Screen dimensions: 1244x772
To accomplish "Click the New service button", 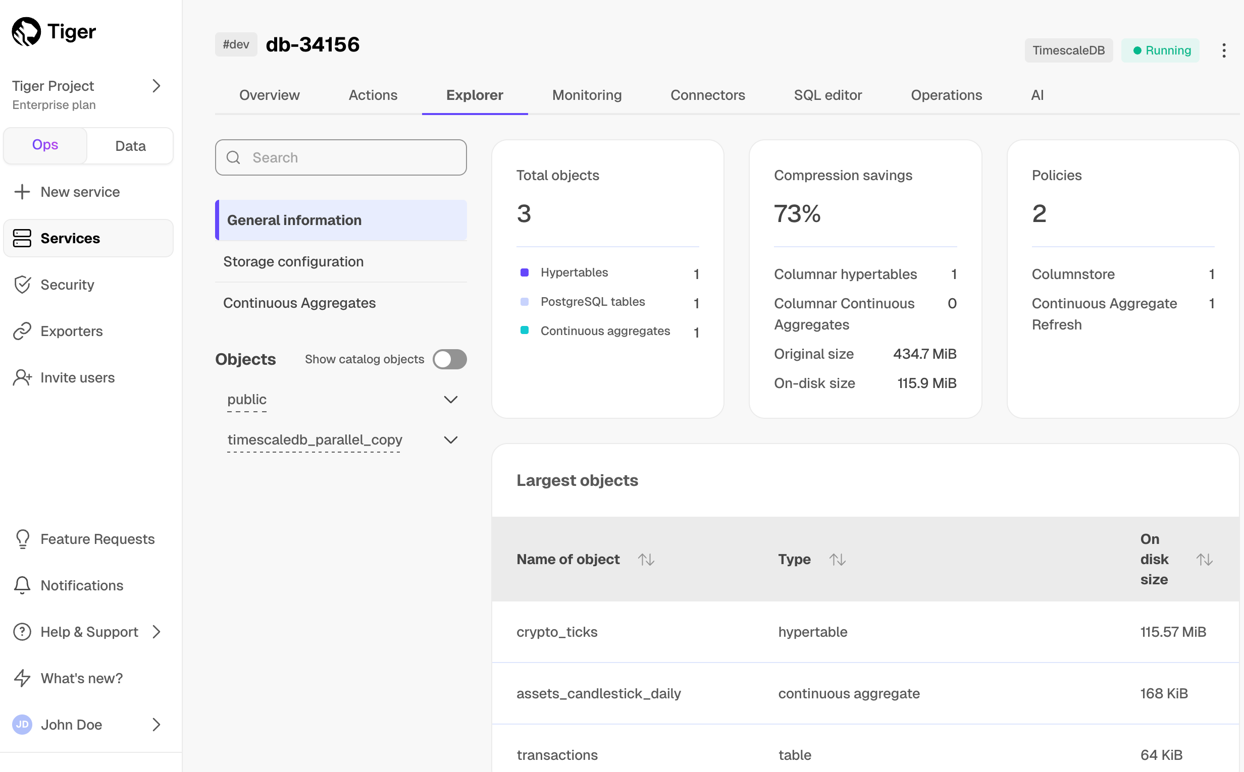I will point(68,192).
